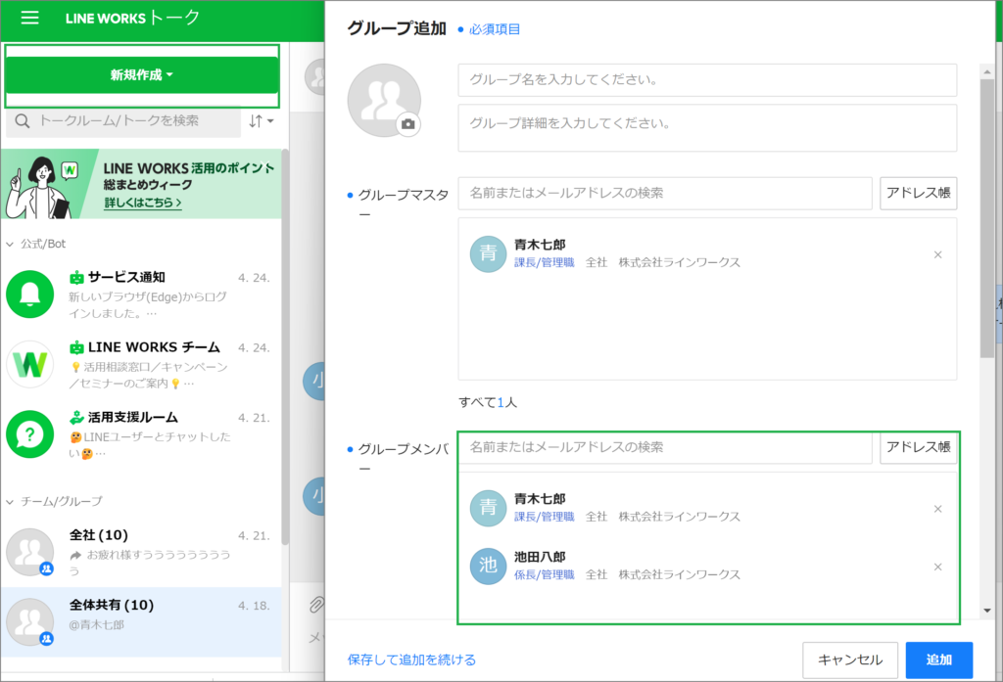Click 青木七郎's avatar in group master list

point(488,253)
